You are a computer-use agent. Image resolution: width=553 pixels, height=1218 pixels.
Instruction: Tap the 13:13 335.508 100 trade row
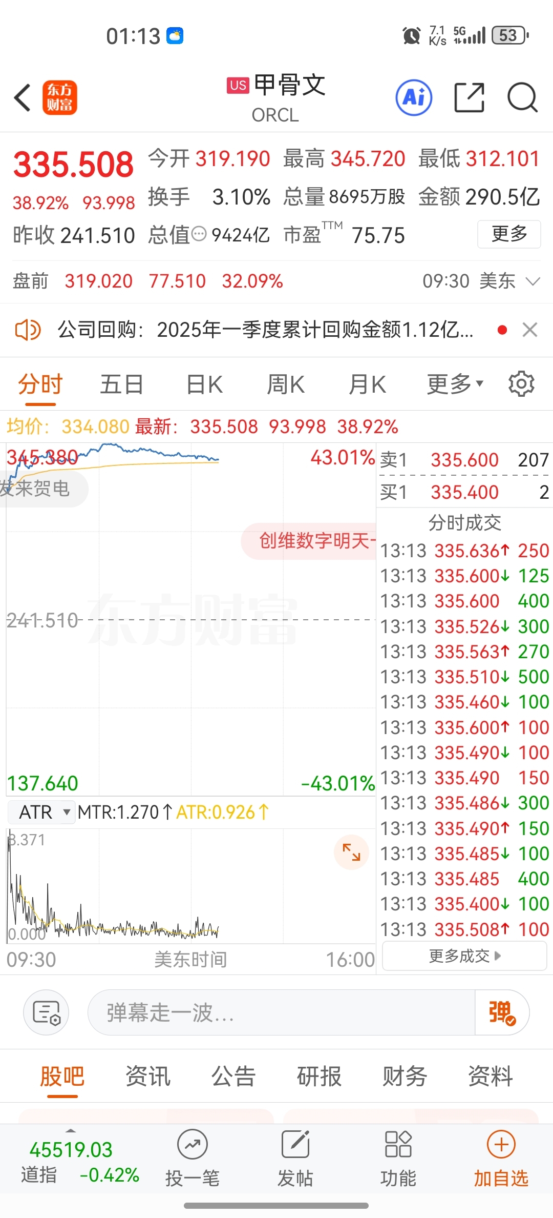(464, 929)
